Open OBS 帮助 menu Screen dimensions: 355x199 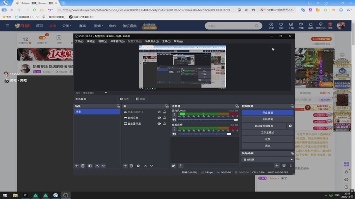point(178,41)
